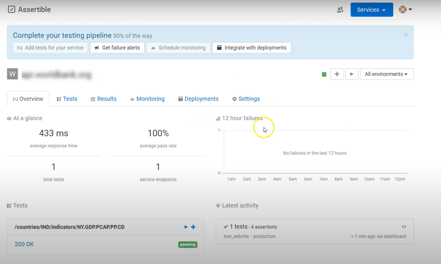Run the /countries/IND test with its play icon
This screenshot has width=441, height=264.
[186, 227]
